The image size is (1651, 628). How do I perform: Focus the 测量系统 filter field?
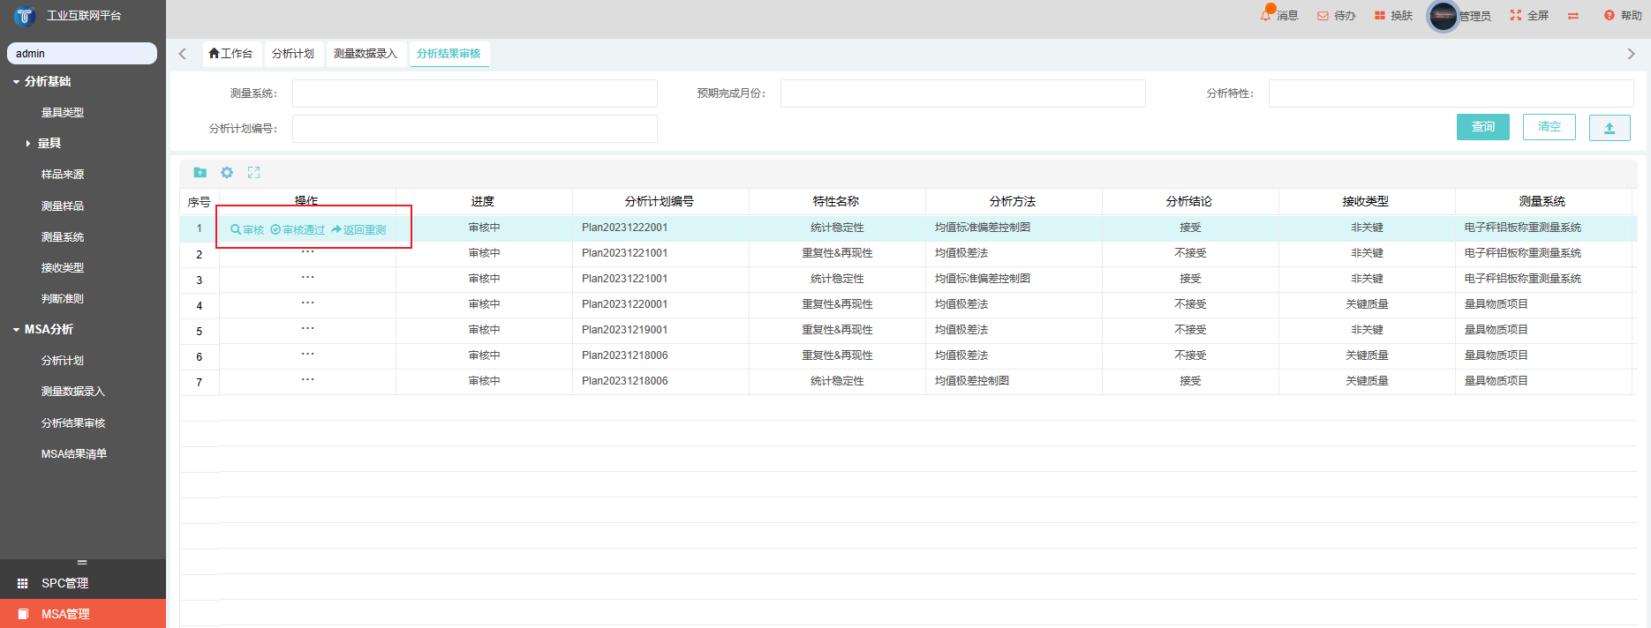pos(475,93)
